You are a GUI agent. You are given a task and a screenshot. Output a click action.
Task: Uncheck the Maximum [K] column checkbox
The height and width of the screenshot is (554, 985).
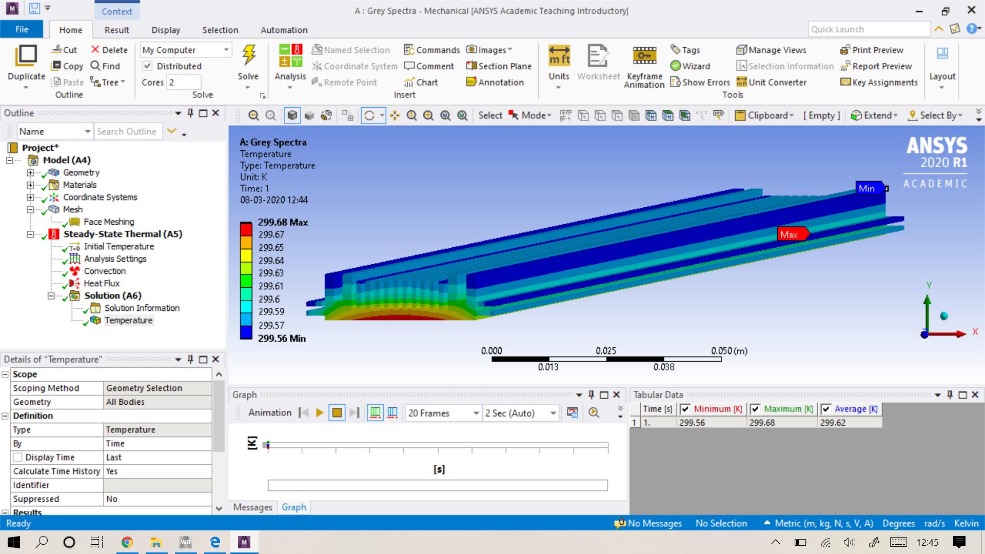[x=755, y=409]
